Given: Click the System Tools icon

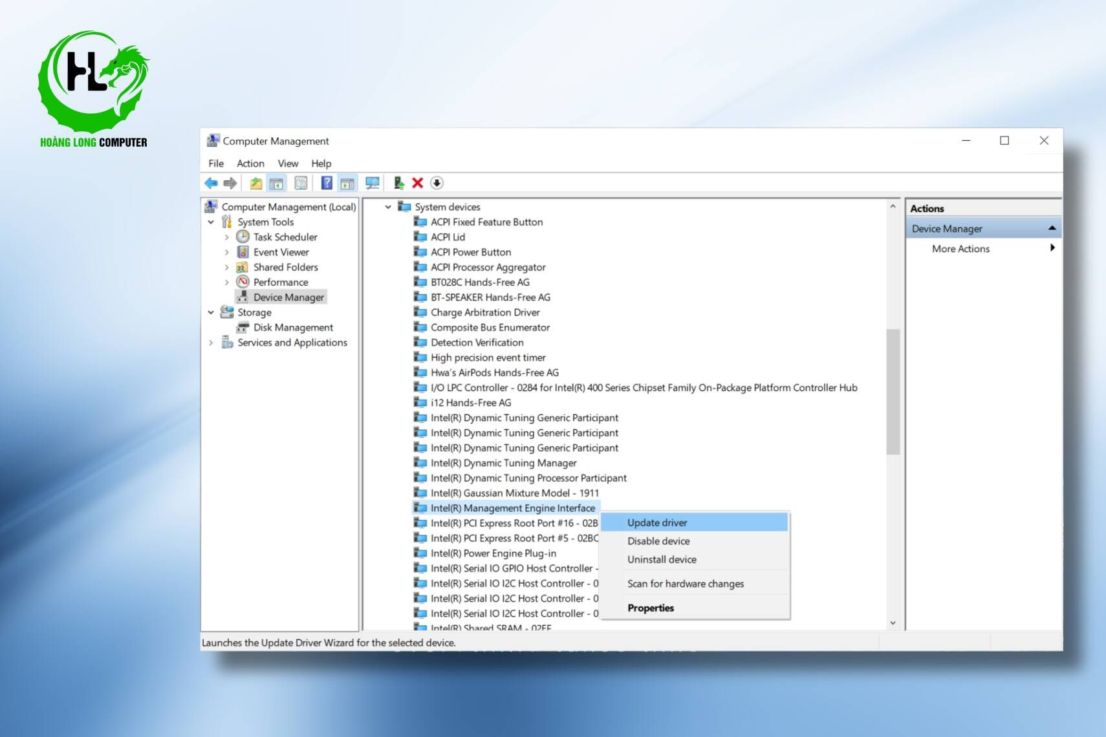Looking at the screenshot, I should (x=227, y=222).
